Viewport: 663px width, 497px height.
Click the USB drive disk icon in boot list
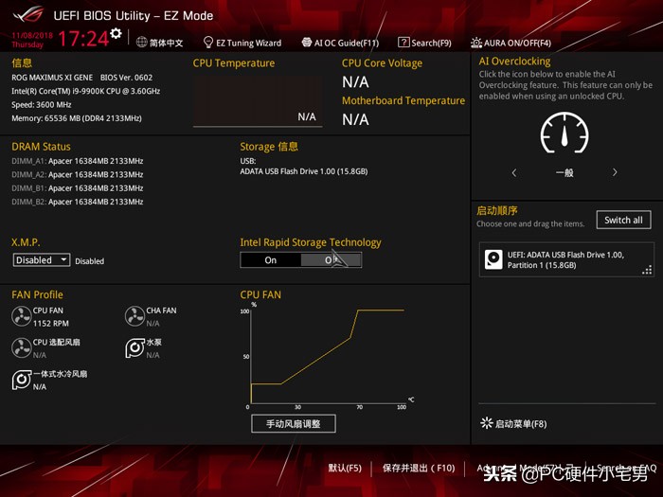[493, 259]
